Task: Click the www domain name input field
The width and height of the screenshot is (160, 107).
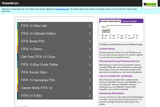Action: coord(119,27)
